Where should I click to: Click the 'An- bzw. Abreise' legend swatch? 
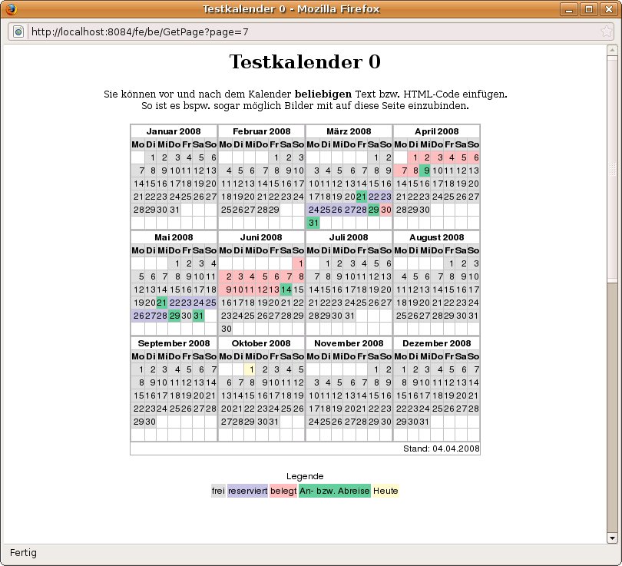tap(334, 491)
